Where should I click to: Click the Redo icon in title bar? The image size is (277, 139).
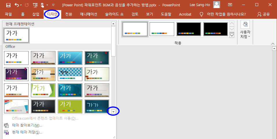coord(27,5)
